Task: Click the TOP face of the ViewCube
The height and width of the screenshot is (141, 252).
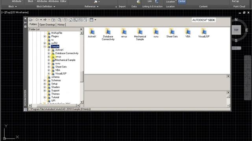Action: 236,30
